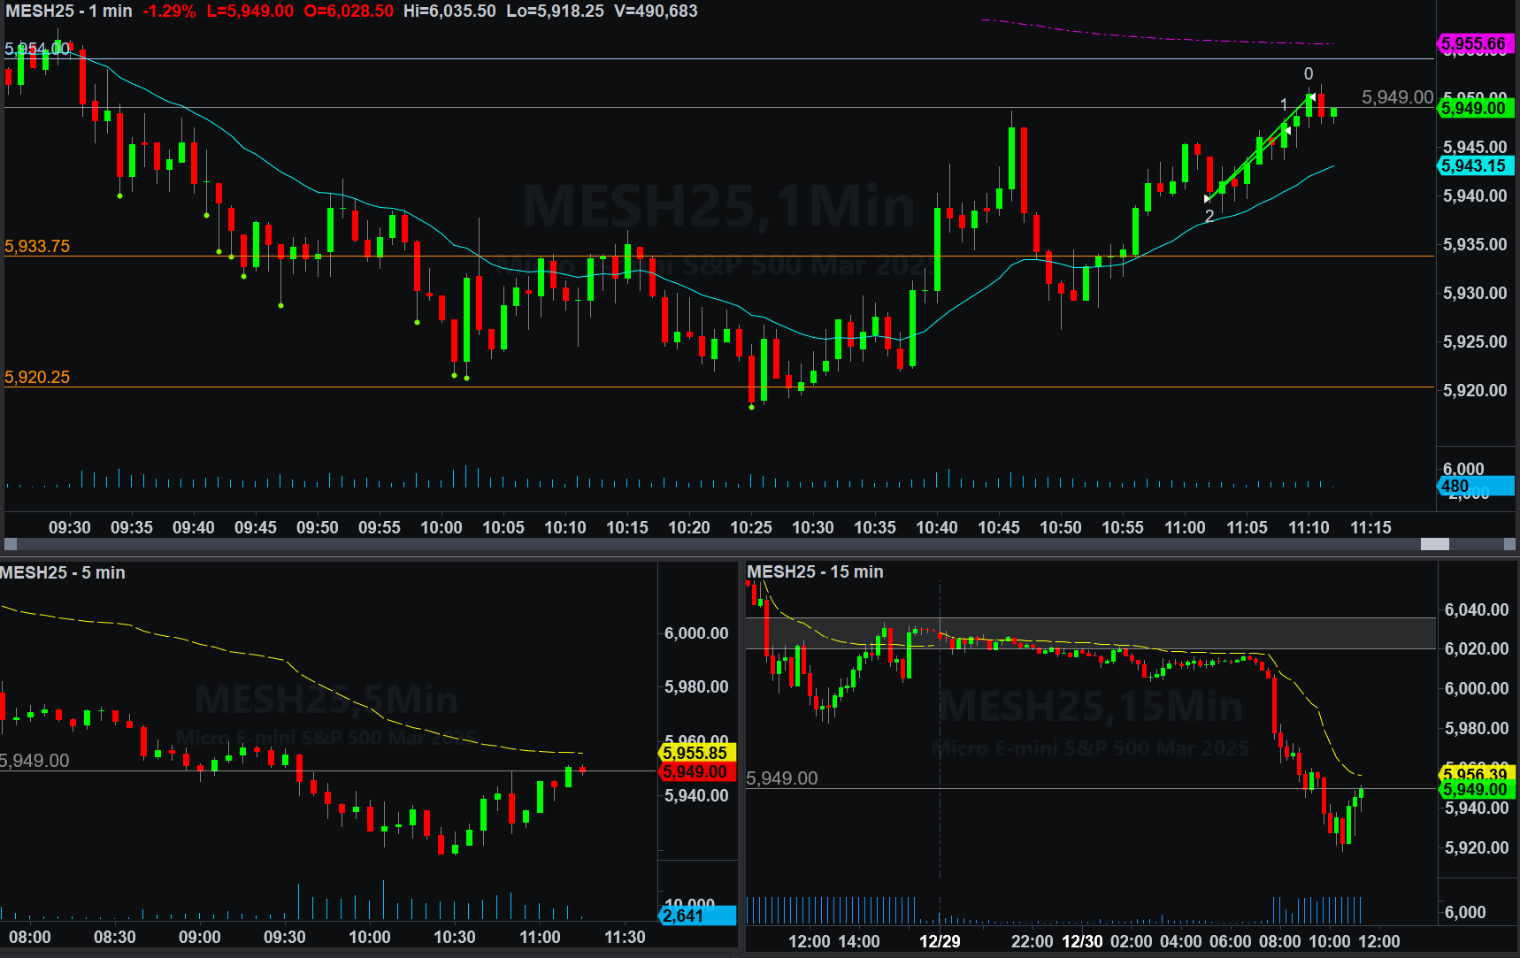Click the left scroll arrow under the 1-min chart
The height and width of the screenshot is (958, 1520).
11,544
